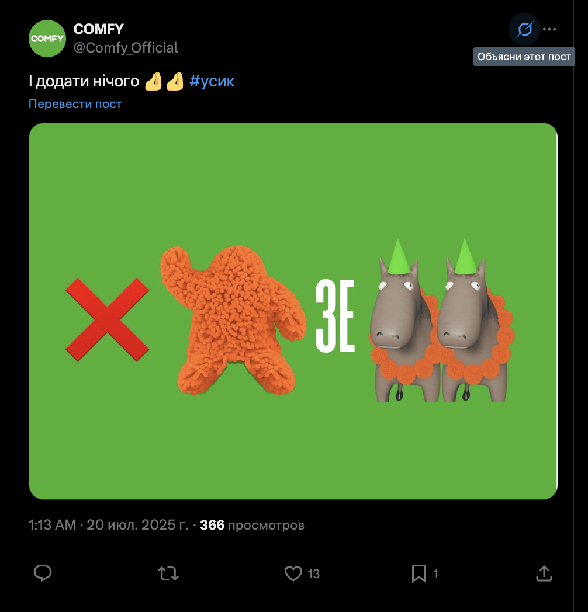Share the post via upload icon

pos(544,573)
